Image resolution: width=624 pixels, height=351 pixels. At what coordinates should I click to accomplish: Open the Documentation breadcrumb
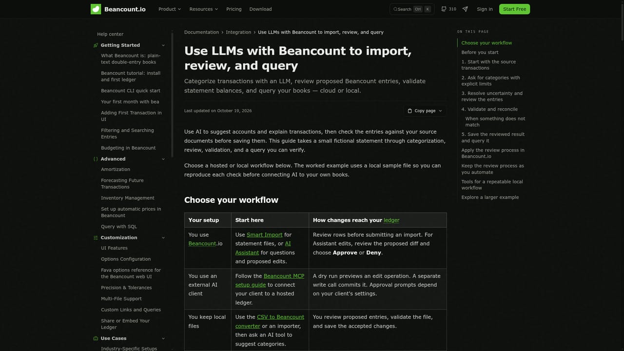pos(201,32)
